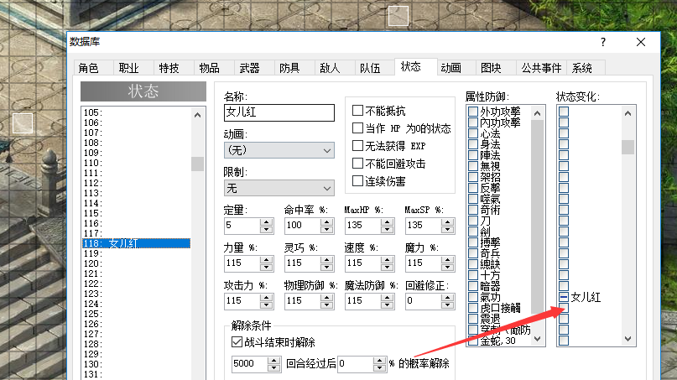Toggle 劍 attribute defense checkbox

473,232
